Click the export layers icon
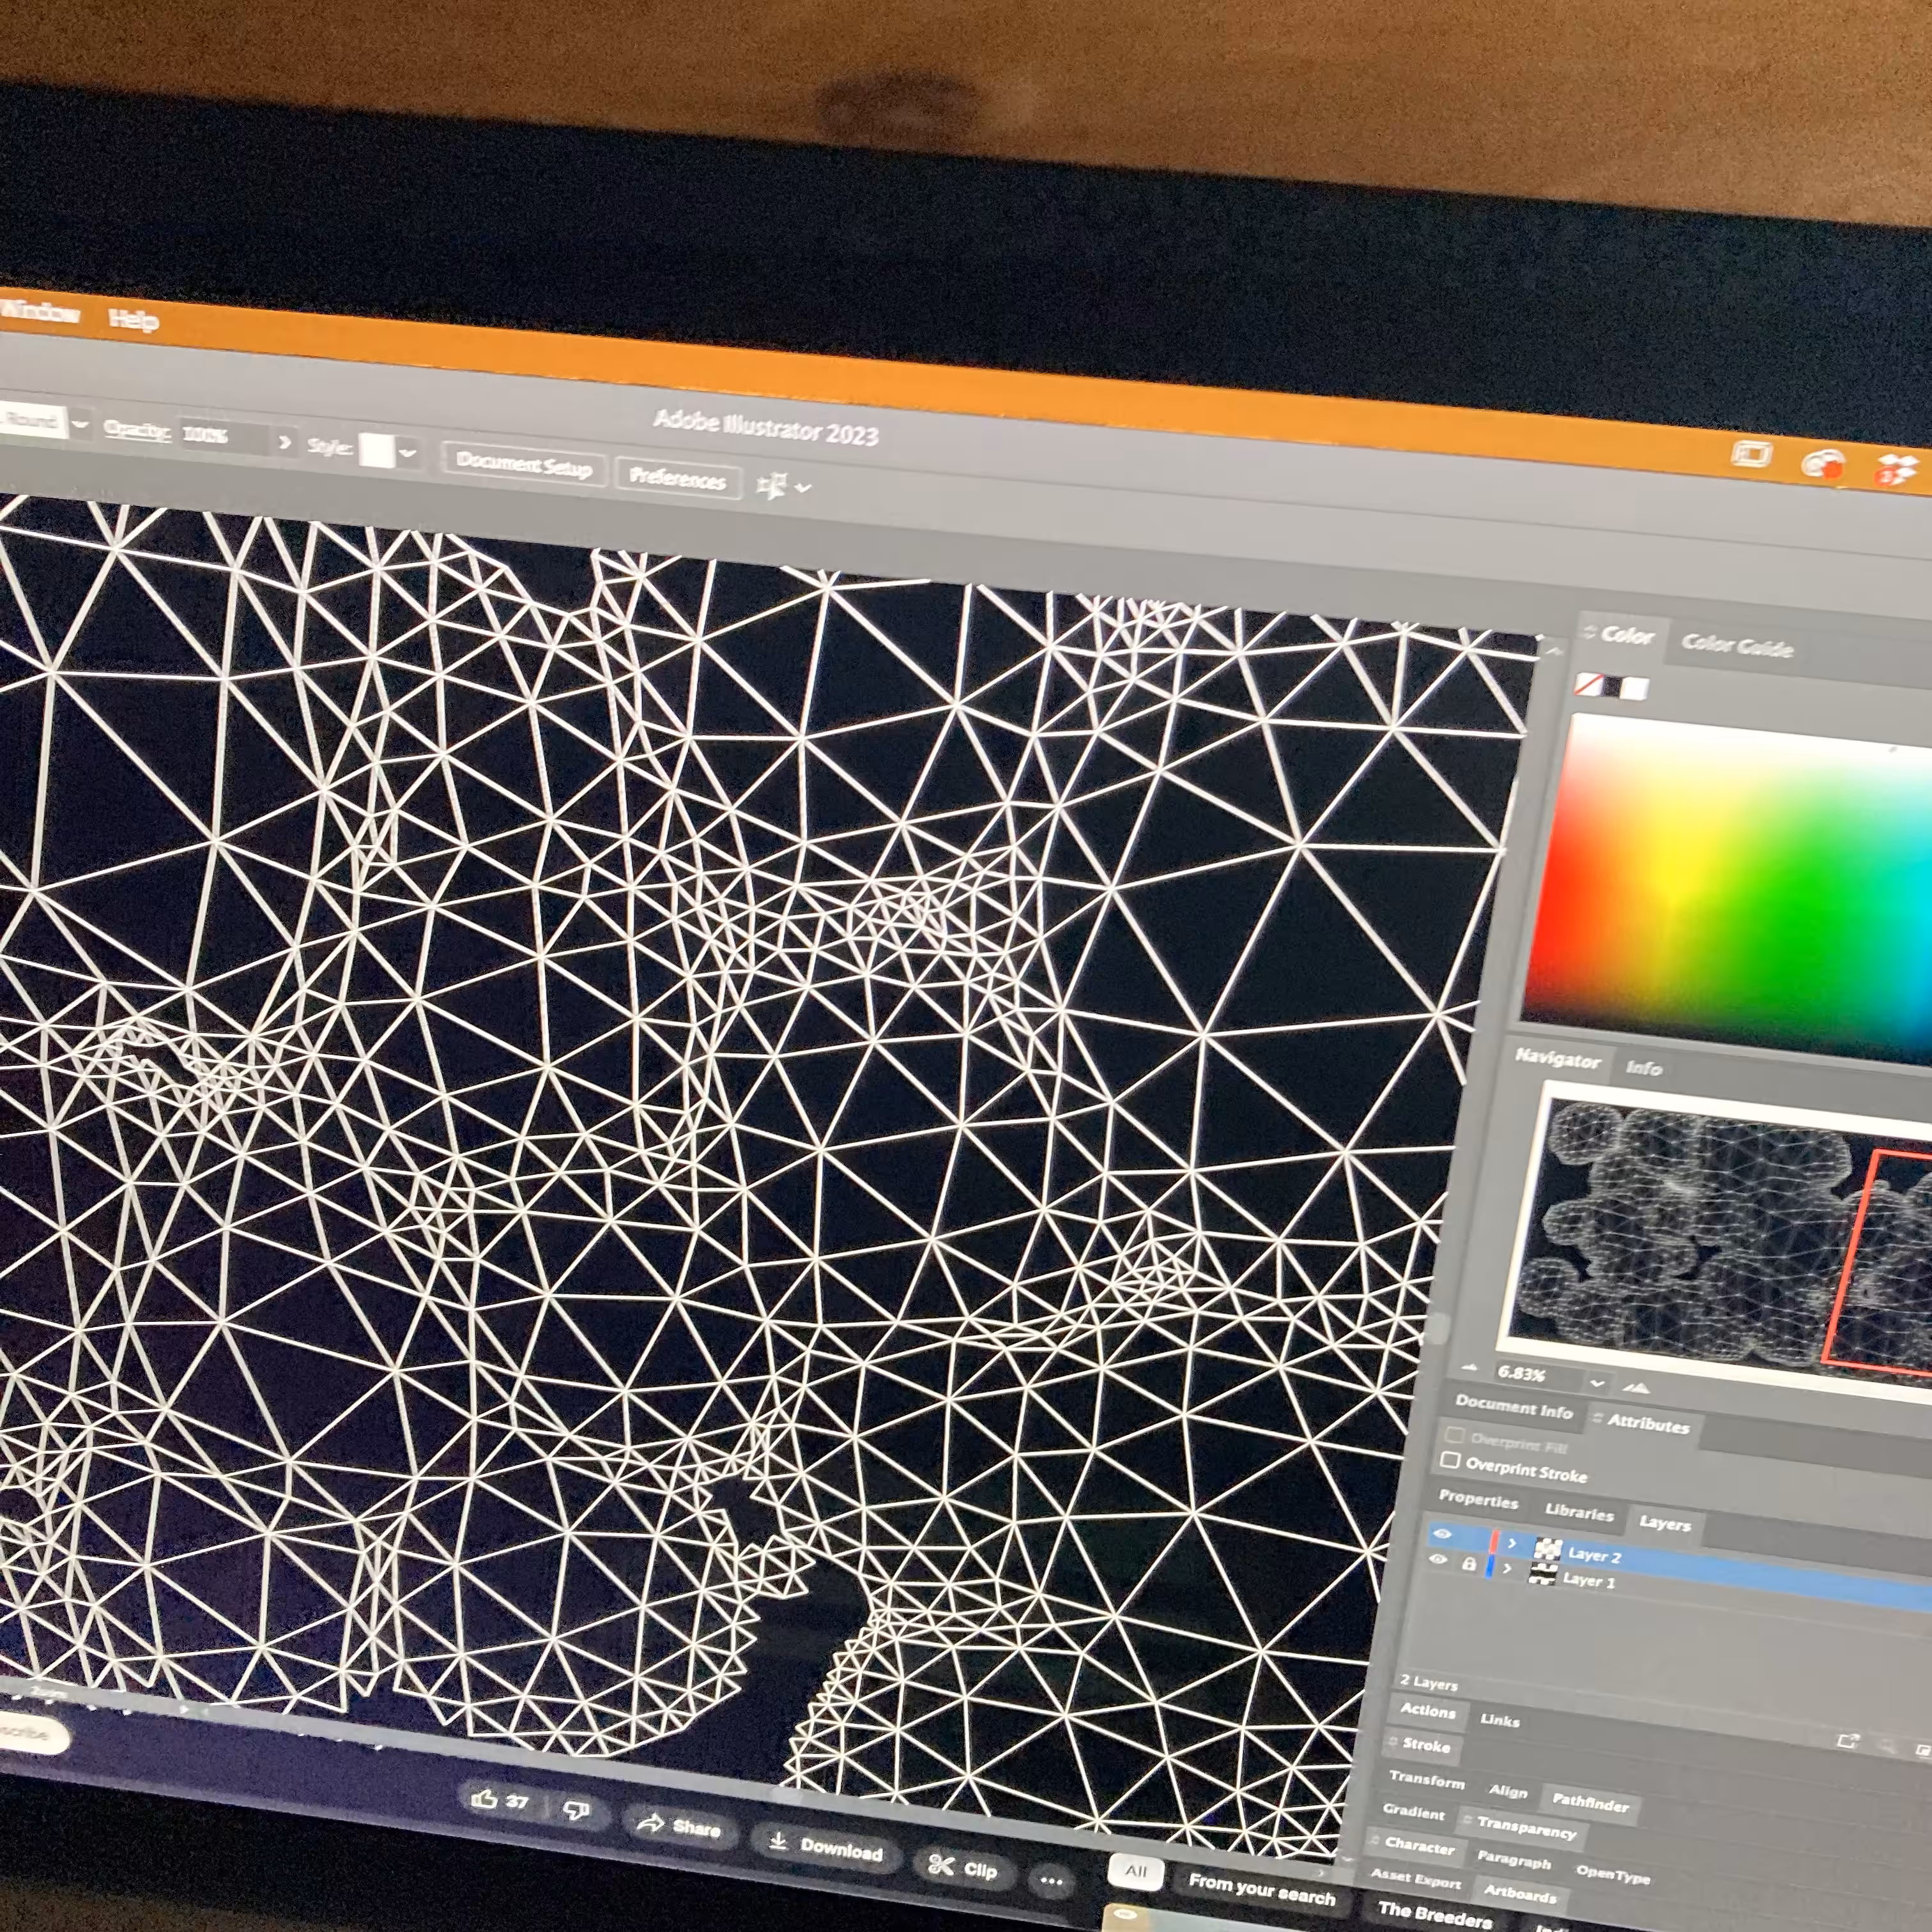Image resolution: width=1932 pixels, height=1932 pixels. [1847, 1741]
